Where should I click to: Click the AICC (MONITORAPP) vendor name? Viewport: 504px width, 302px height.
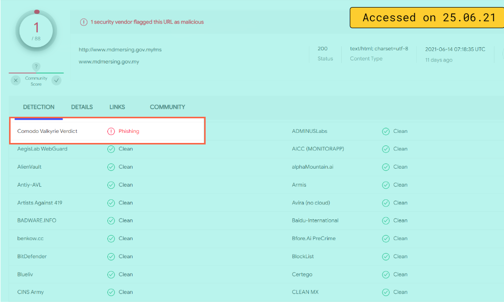pyautogui.click(x=318, y=149)
